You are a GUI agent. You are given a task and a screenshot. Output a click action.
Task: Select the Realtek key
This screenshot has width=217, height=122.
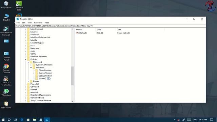pyautogui.click(x=34, y=89)
